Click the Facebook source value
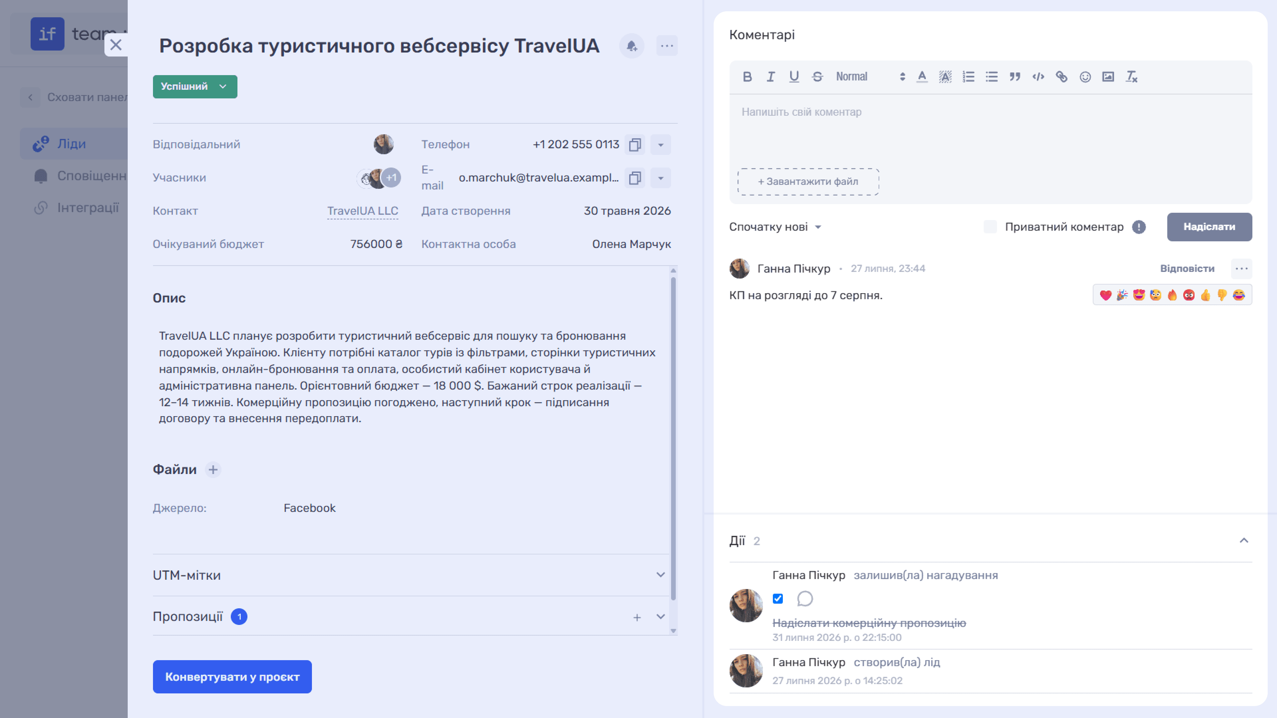1277x718 pixels. 309,508
